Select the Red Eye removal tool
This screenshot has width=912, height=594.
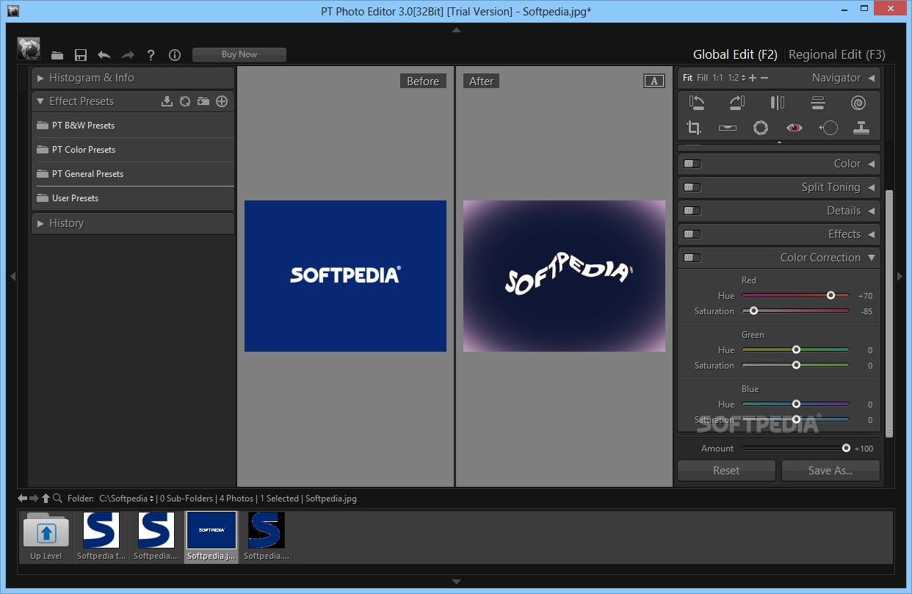click(794, 128)
